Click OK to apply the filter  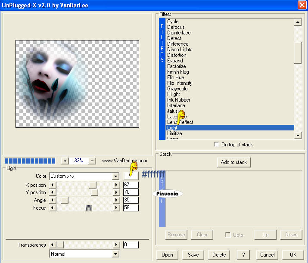[293, 255]
